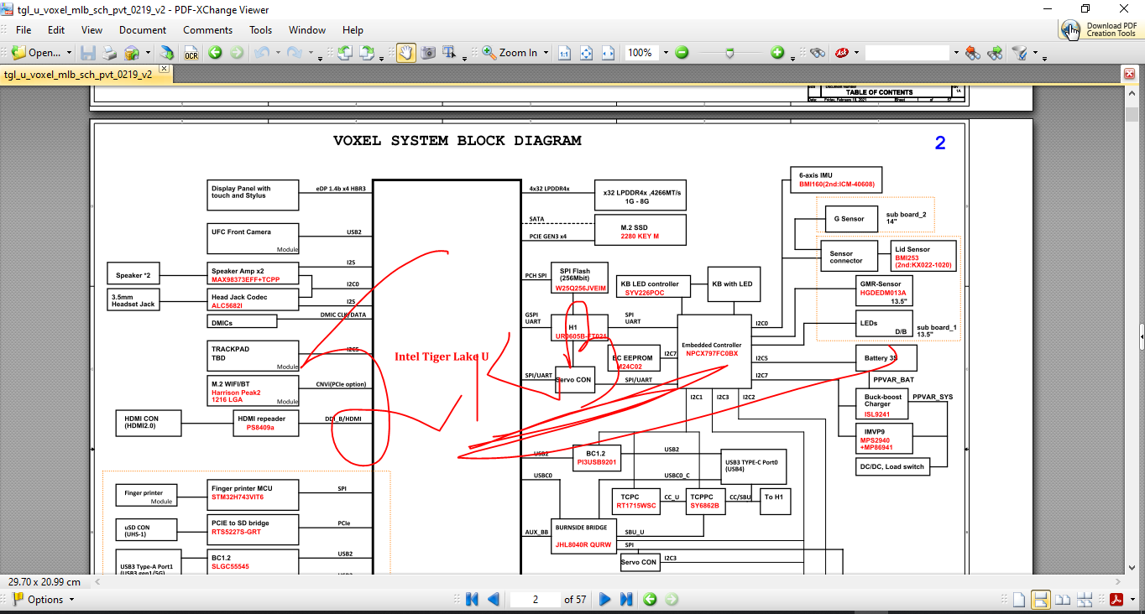Jump to the last page
The width and height of the screenshot is (1145, 614).
point(626,599)
